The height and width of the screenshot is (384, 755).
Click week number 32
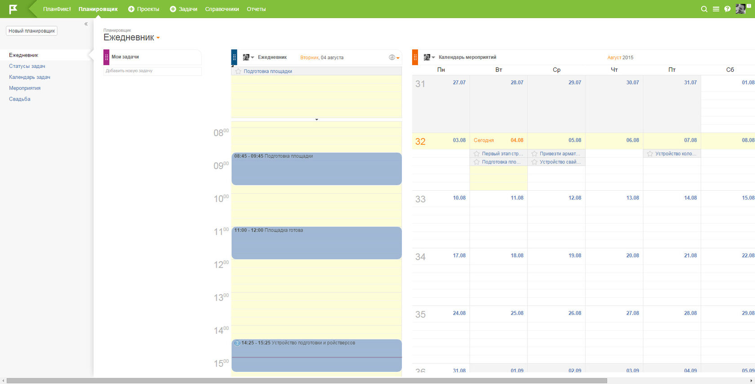pyautogui.click(x=420, y=142)
